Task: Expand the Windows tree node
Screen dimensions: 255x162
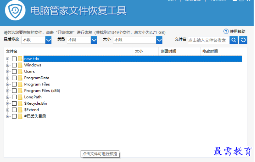Action: (x=7, y=65)
